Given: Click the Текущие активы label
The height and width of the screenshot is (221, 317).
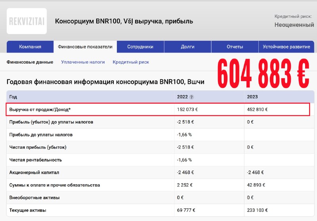Looking at the screenshot, I should click(28, 210).
